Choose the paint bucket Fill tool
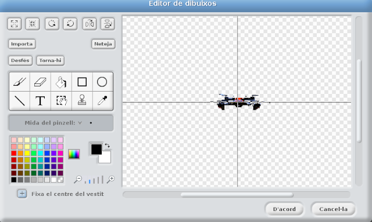This screenshot has height=222, width=372. (61, 82)
